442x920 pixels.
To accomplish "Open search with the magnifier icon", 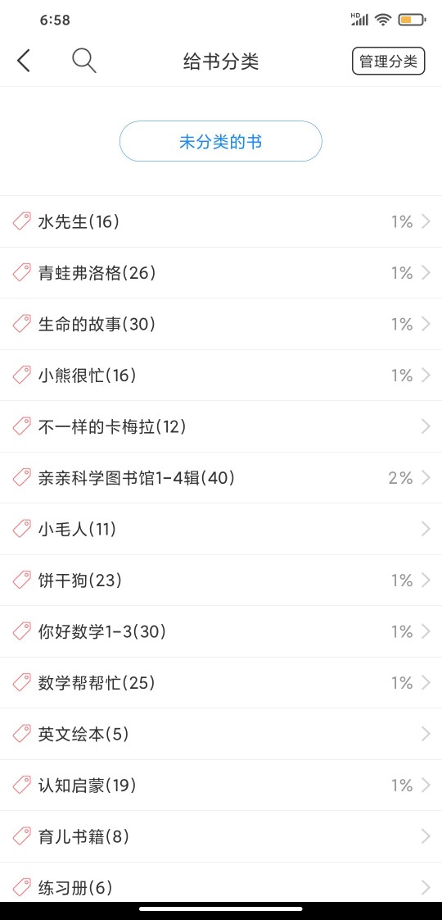I will (x=84, y=61).
